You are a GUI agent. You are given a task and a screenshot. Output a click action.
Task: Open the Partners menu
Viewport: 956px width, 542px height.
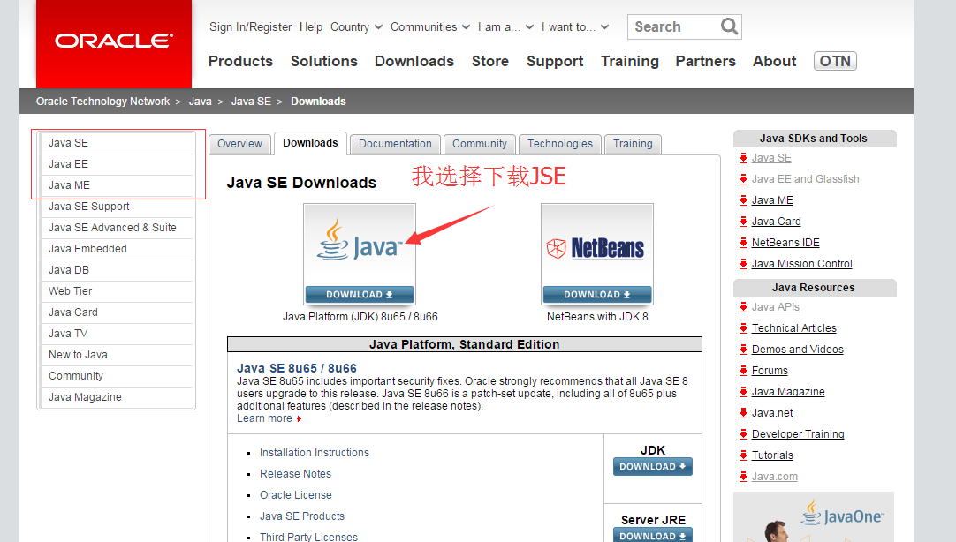pyautogui.click(x=705, y=61)
